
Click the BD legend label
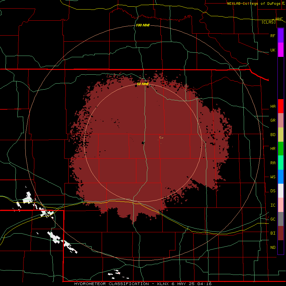pyautogui.click(x=273, y=135)
